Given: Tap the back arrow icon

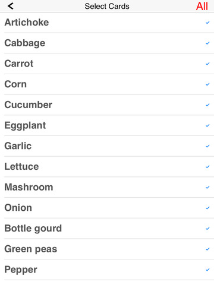Looking at the screenshot, I should point(11,6).
